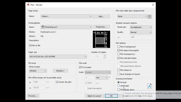Image resolution: width=181 pixels, height=102 pixels.
Task: Increase number of copies with up arrow
Action: click(105, 56)
